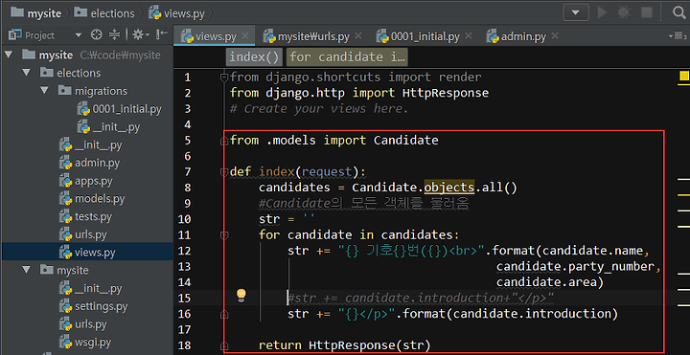Collapse the migrations folder
This screenshot has height=355, width=690.
(44, 91)
